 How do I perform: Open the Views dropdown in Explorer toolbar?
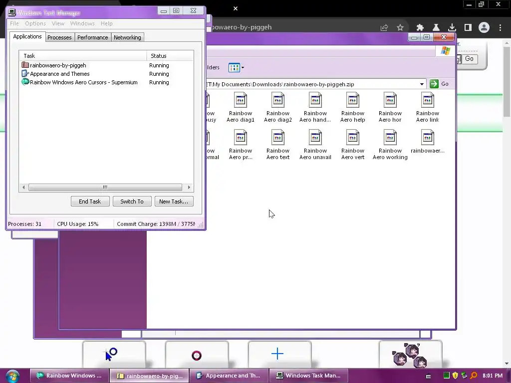click(x=236, y=67)
